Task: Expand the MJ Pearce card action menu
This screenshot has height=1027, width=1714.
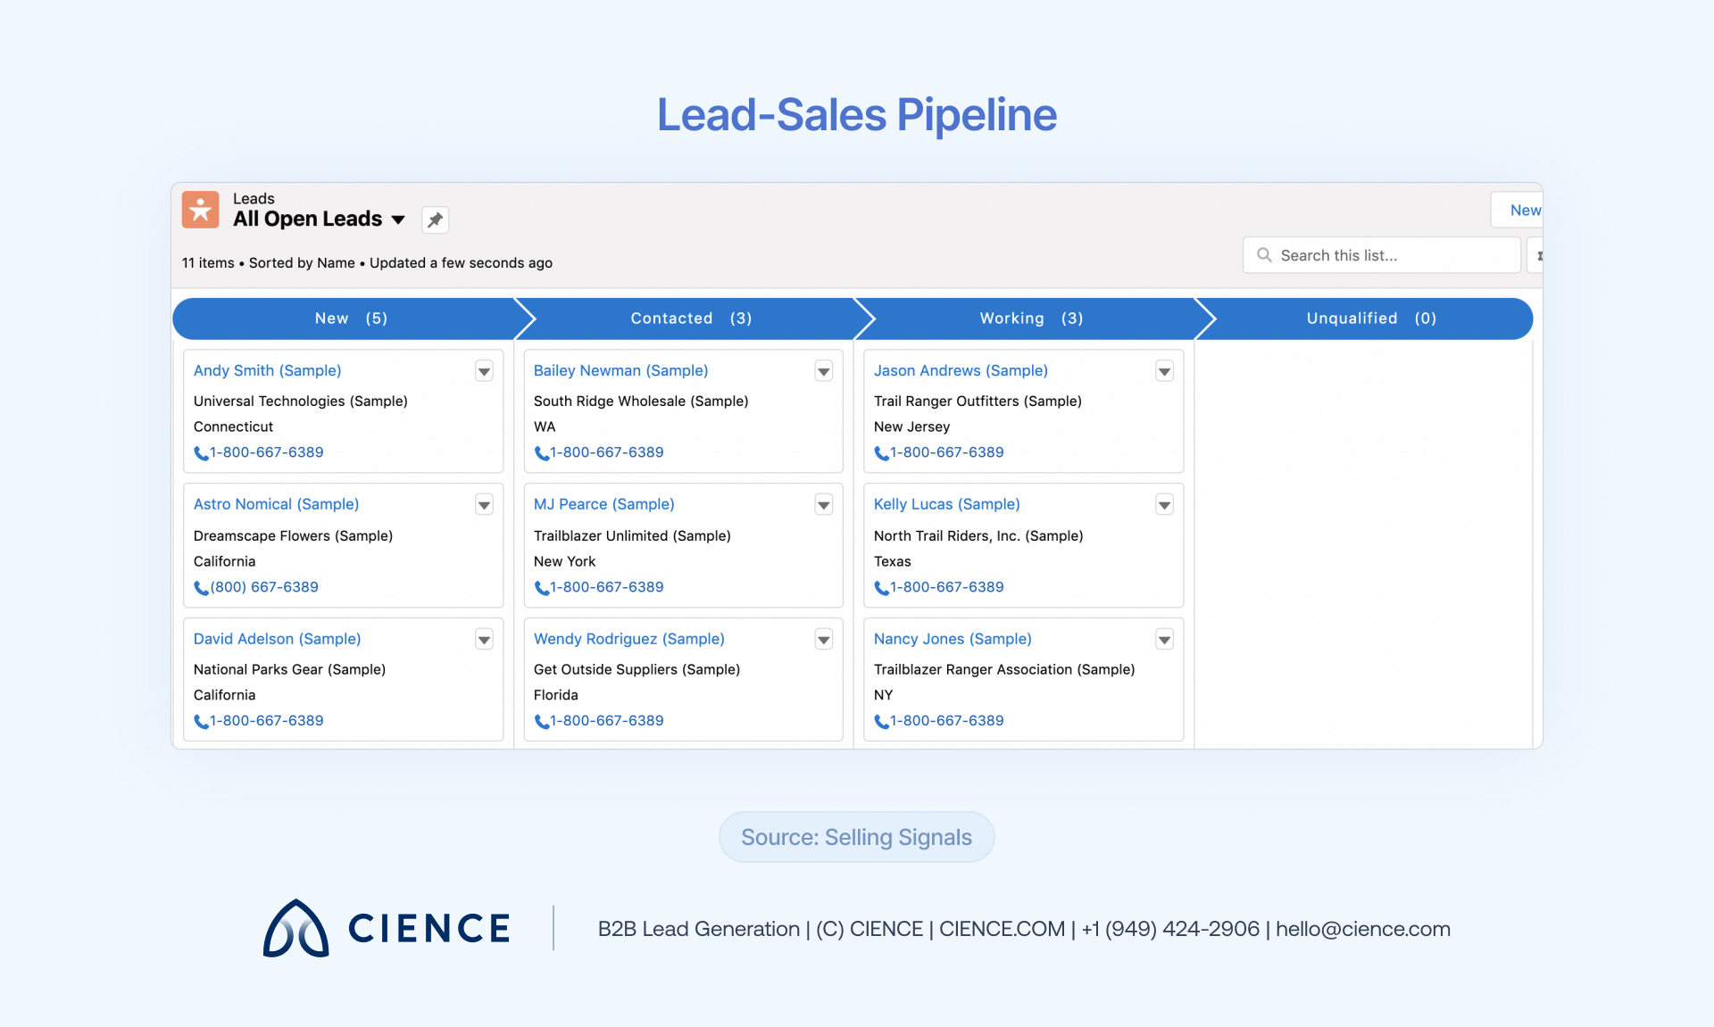Action: (823, 505)
